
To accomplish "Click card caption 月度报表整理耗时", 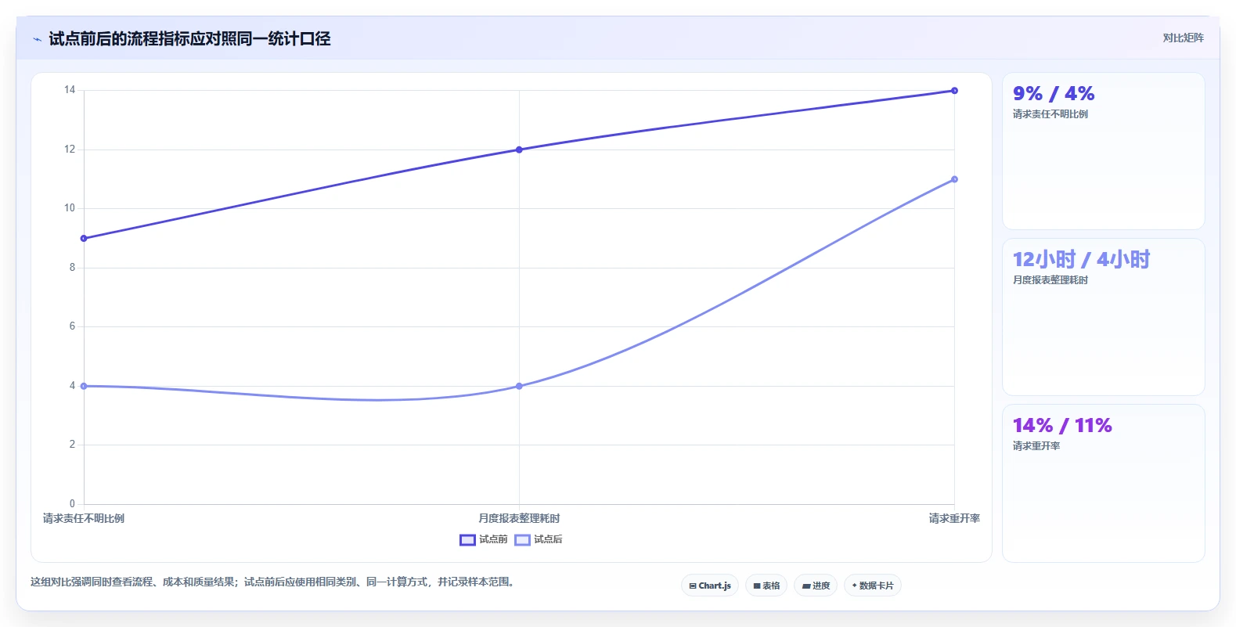I will 1050,280.
